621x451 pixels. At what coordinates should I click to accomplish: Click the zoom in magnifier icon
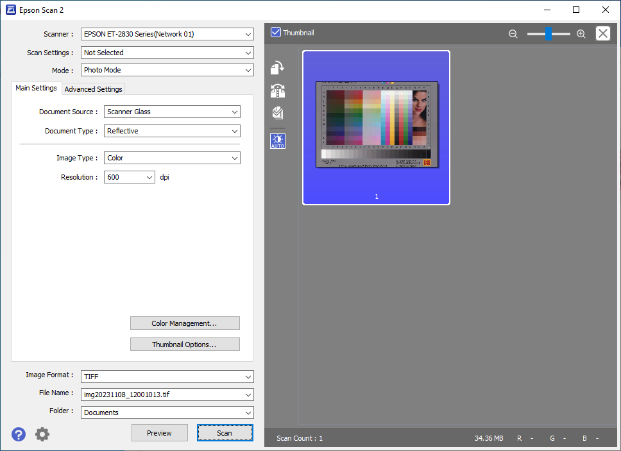point(581,33)
